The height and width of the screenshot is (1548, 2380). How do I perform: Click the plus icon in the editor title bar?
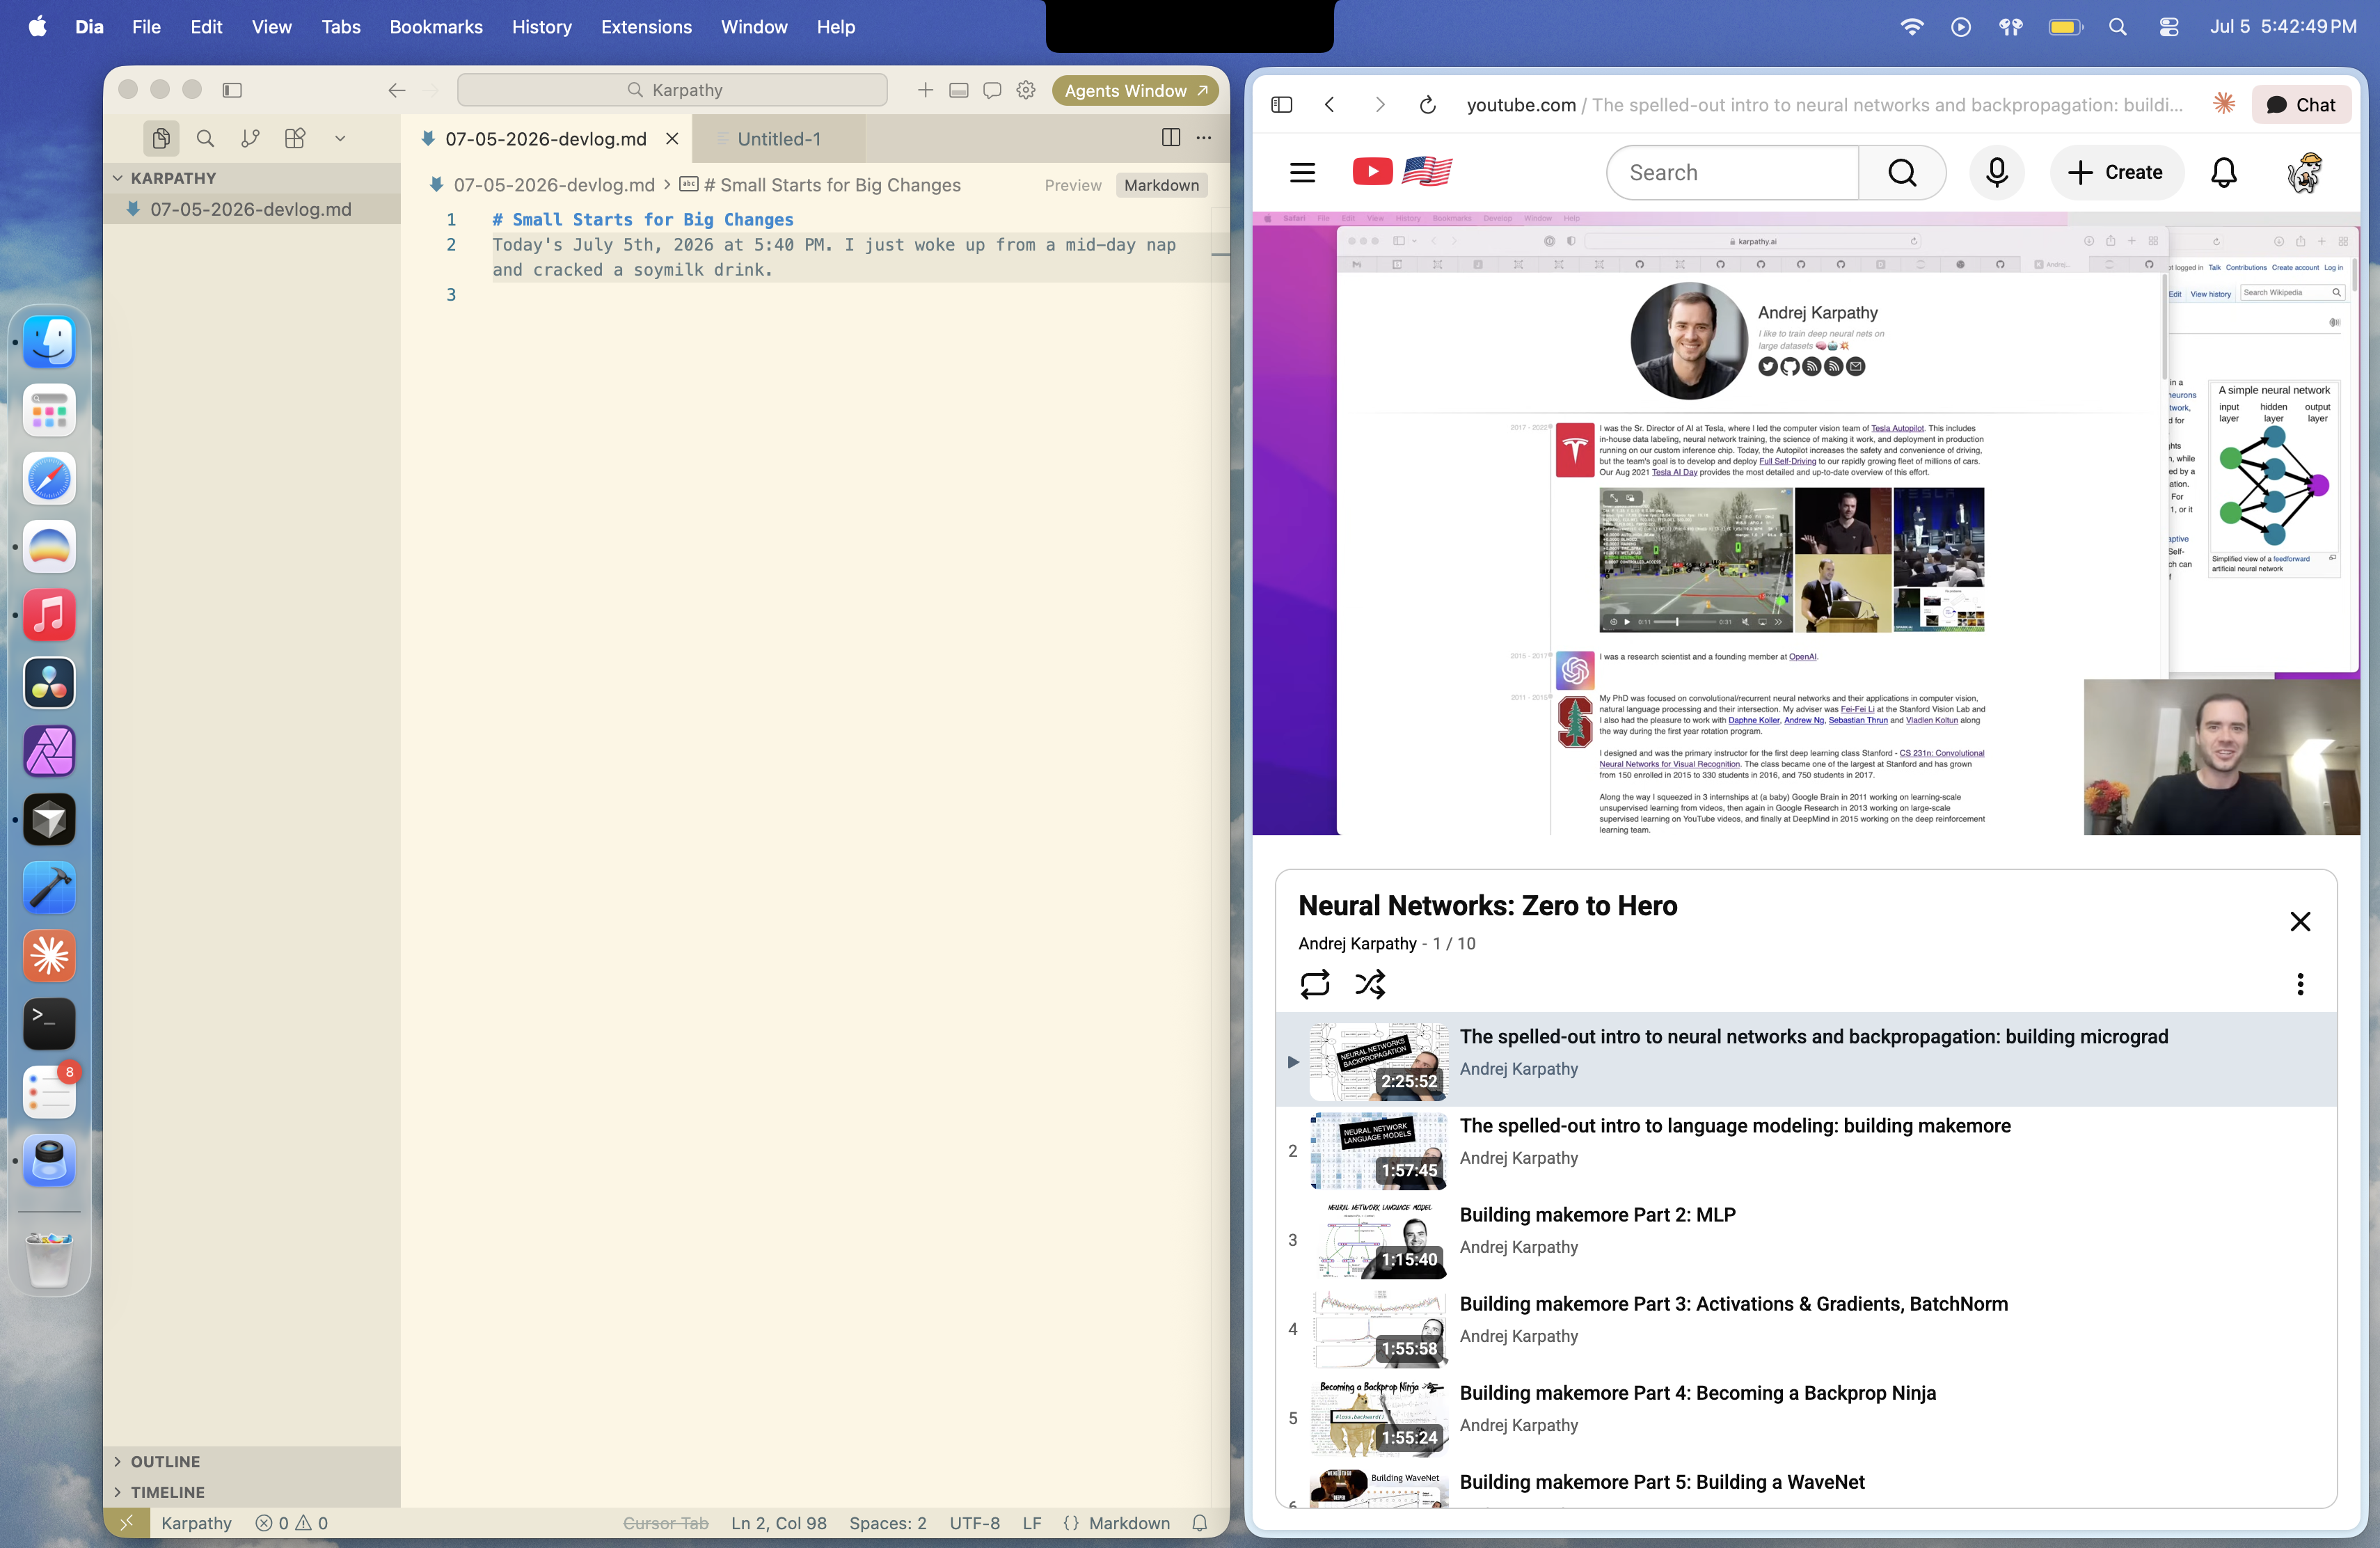pos(925,90)
